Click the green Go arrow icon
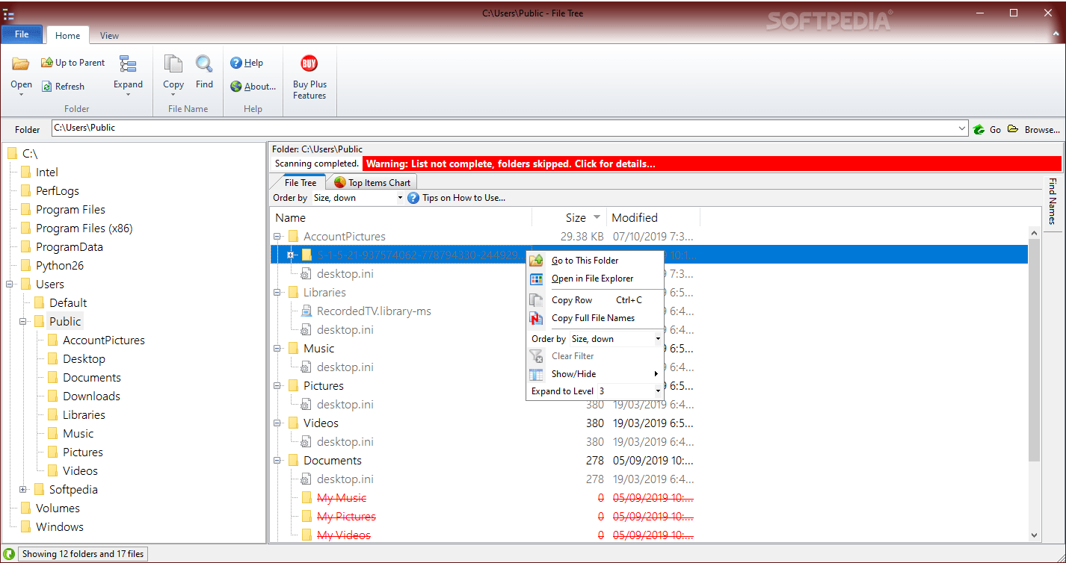 pos(979,128)
